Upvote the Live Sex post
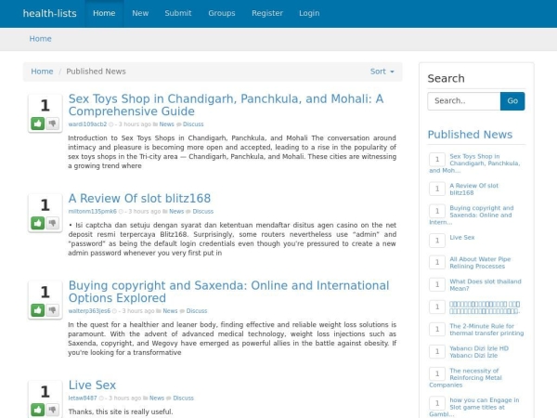Viewport: 557px width, 418px height. click(38, 410)
